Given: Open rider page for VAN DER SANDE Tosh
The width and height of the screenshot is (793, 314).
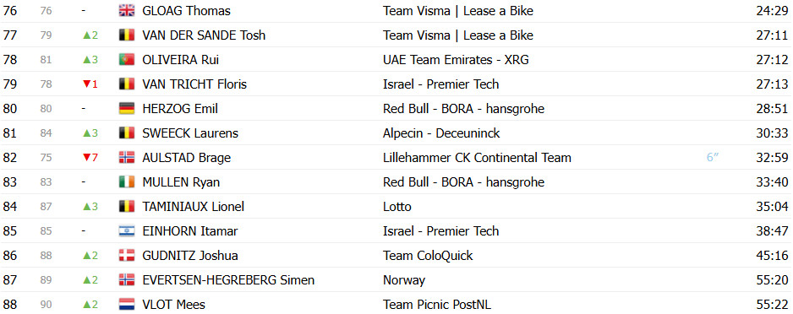Looking at the screenshot, I should (204, 35).
